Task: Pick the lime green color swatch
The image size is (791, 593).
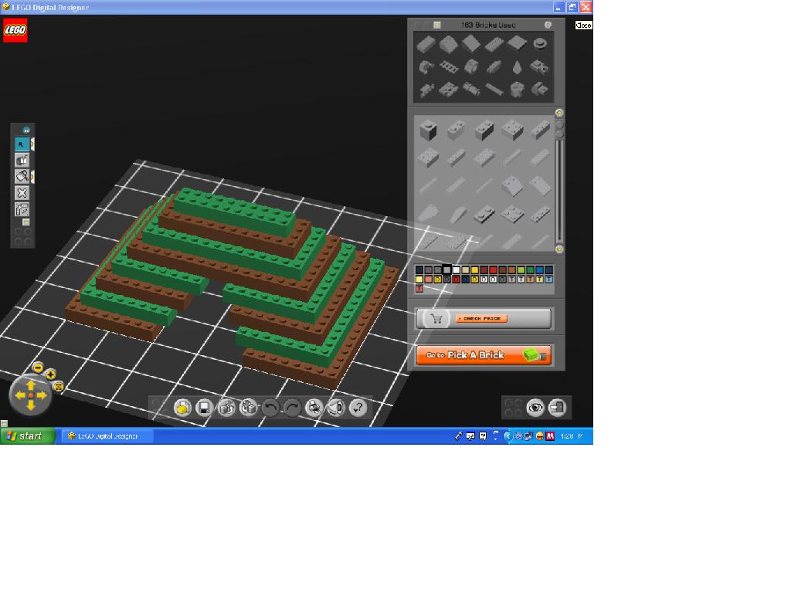Action: (521, 270)
